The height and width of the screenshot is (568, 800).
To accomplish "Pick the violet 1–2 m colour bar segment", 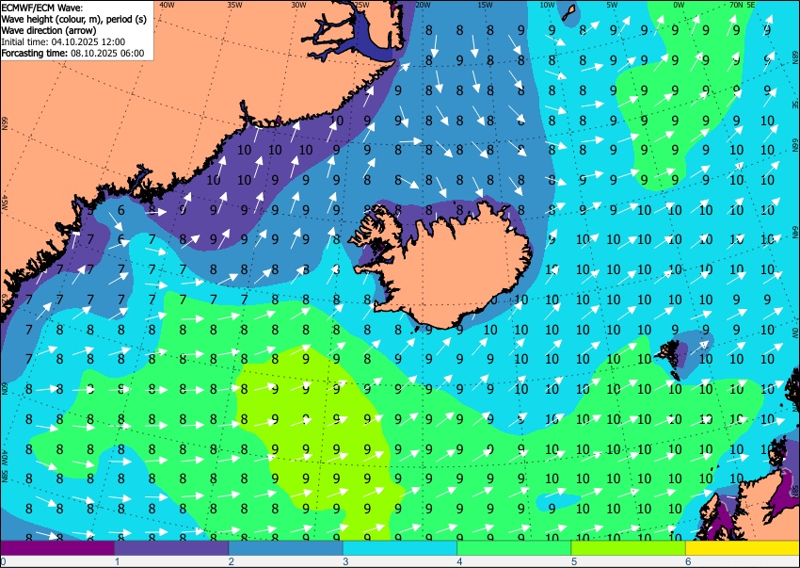I will click(x=171, y=548).
